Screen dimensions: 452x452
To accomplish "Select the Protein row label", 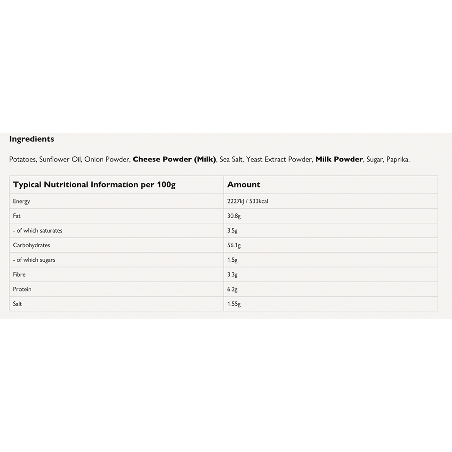I will coord(22,289).
